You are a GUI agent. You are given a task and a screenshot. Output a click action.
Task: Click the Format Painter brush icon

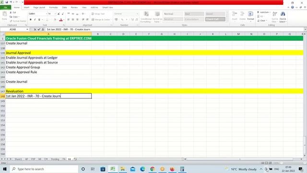(11, 21)
